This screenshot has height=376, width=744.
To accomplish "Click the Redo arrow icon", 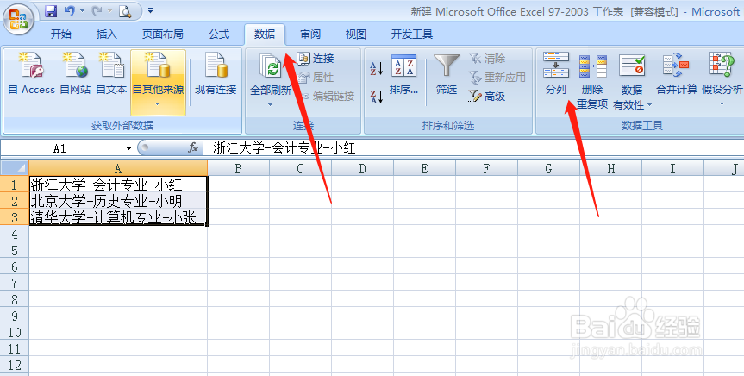I will point(97,10).
